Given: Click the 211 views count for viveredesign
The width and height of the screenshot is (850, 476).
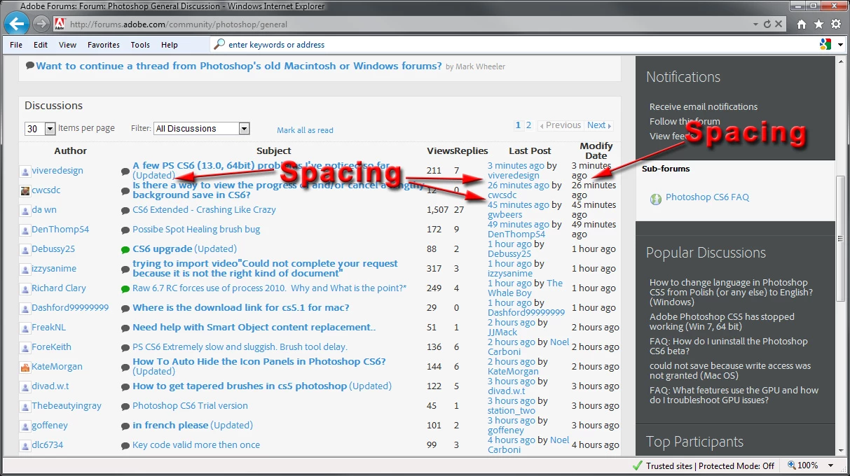Looking at the screenshot, I should click(x=434, y=171).
